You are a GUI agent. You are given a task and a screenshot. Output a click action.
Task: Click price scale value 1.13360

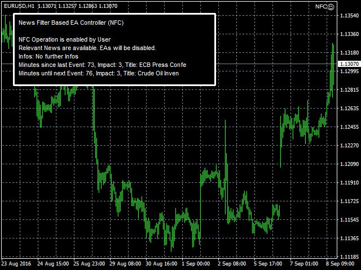click(x=349, y=34)
